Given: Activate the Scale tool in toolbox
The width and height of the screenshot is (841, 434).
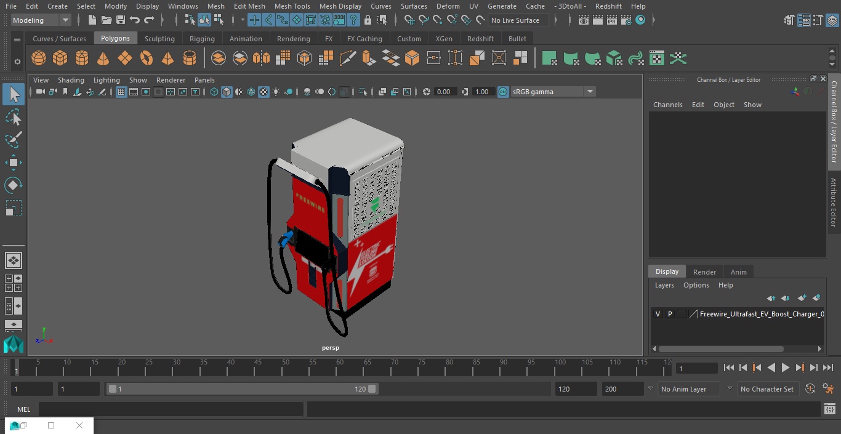Looking at the screenshot, I should [14, 208].
